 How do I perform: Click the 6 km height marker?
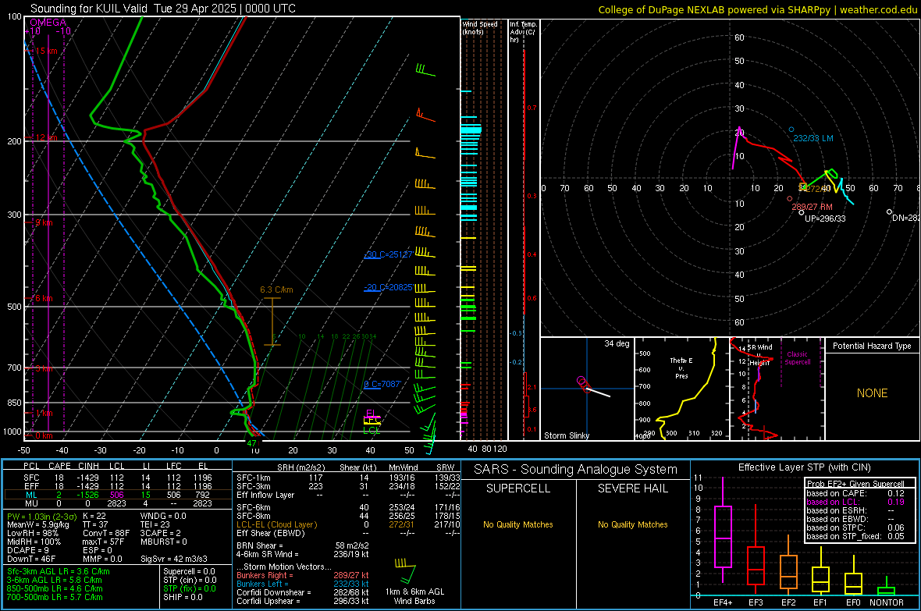pyautogui.click(x=44, y=298)
